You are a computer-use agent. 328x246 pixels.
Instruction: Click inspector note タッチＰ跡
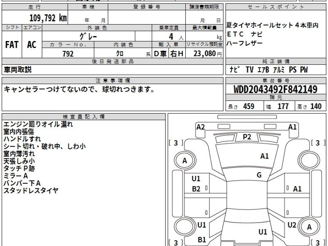(x=19, y=169)
